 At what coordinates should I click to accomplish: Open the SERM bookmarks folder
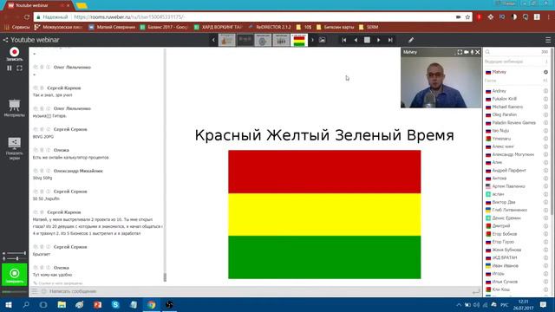tap(369, 27)
